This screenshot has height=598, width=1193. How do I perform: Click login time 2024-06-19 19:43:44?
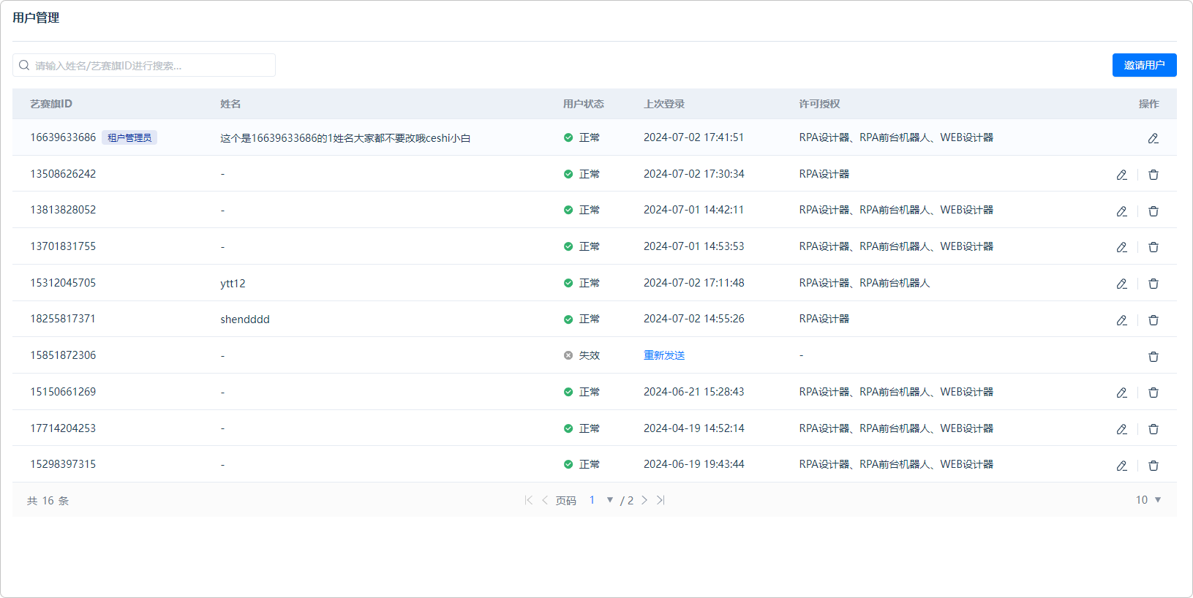[693, 464]
